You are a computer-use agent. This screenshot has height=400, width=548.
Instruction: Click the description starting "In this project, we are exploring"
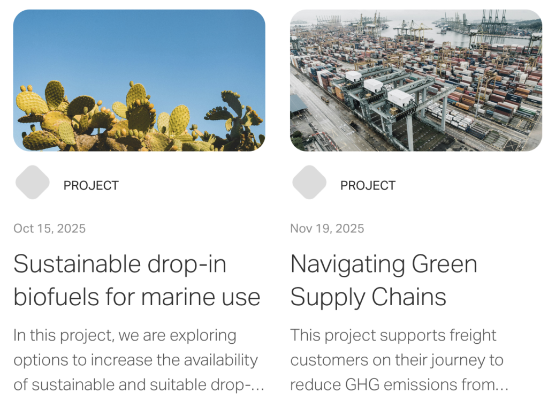(136, 360)
